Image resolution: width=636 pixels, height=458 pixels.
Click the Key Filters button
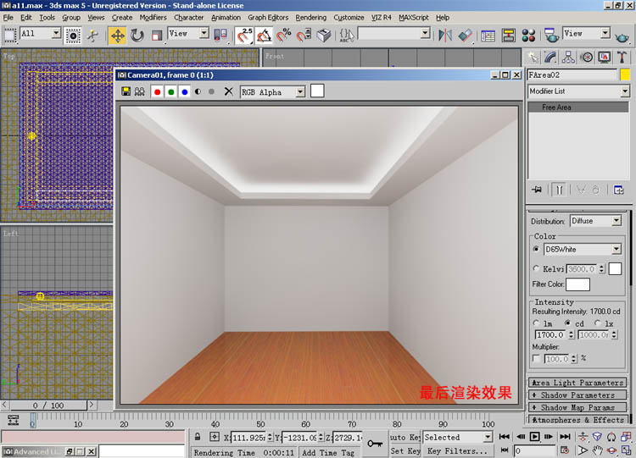pos(458,451)
